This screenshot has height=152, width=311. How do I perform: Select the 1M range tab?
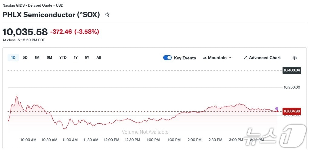pyautogui.click(x=37, y=58)
